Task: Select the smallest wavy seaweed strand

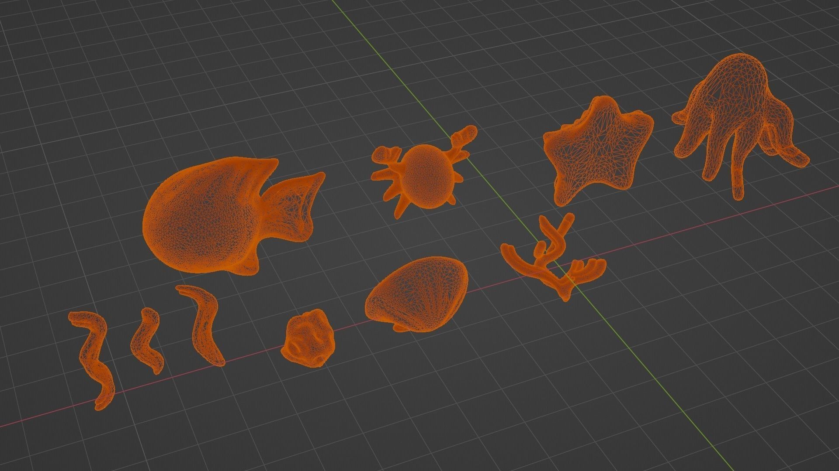Action: (148, 341)
